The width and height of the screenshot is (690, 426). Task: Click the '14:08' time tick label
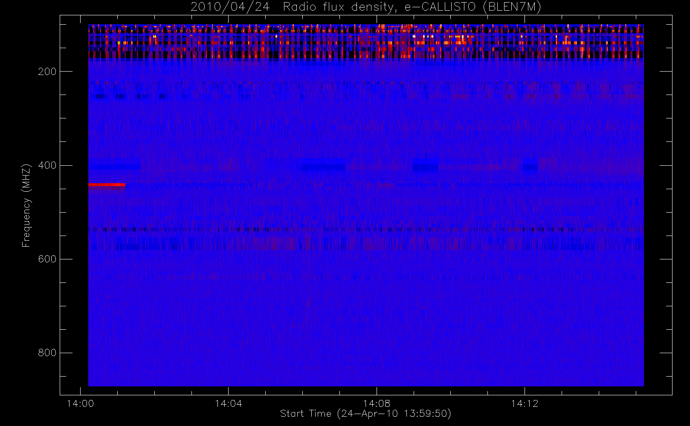377,403
